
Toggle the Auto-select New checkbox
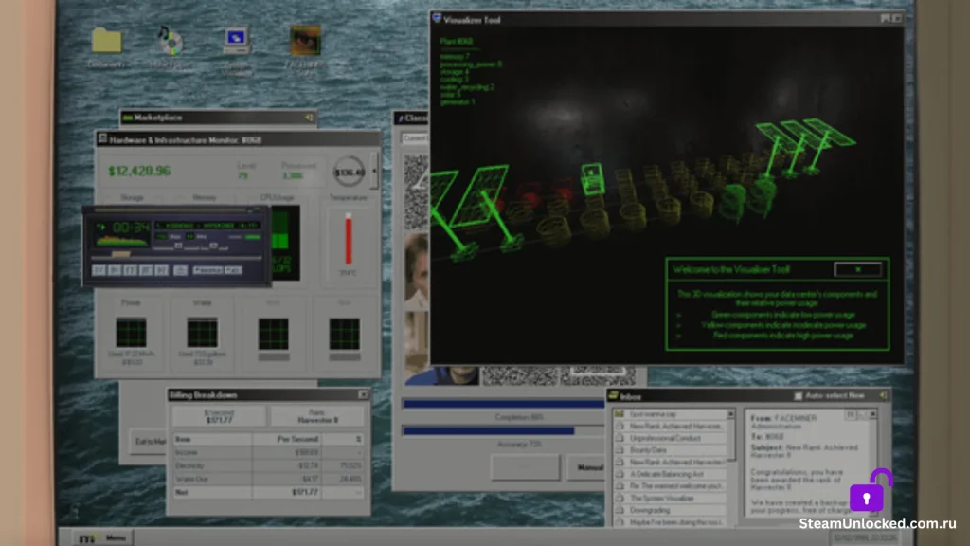798,395
